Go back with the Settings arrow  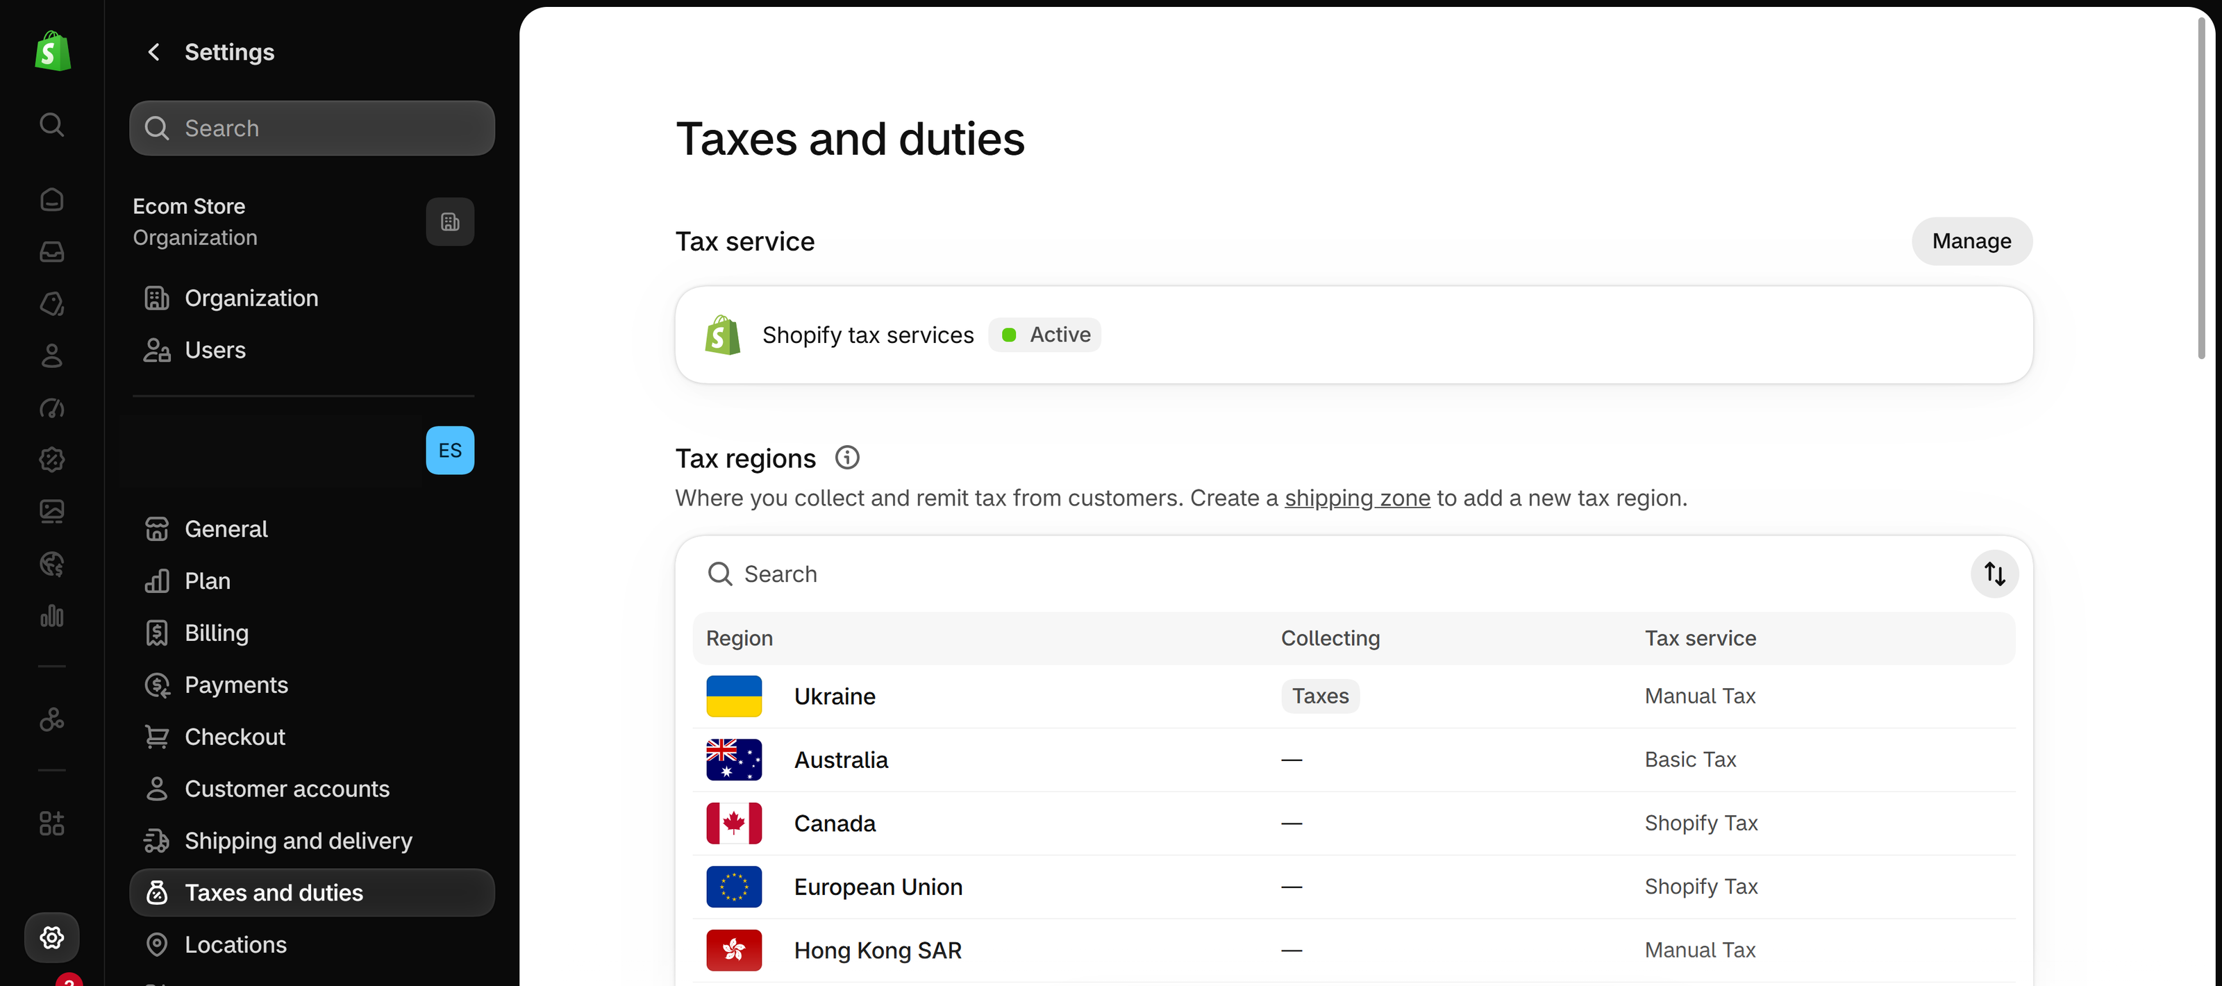pyautogui.click(x=153, y=52)
